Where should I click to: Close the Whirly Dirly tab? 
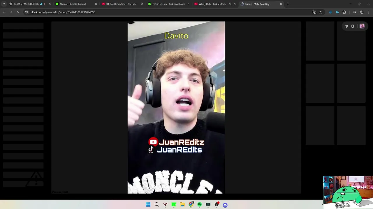pos(235,4)
